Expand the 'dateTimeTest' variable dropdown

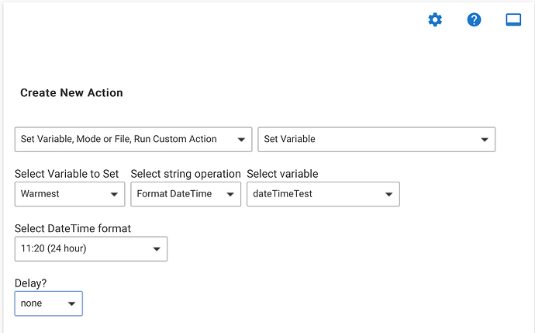click(323, 194)
